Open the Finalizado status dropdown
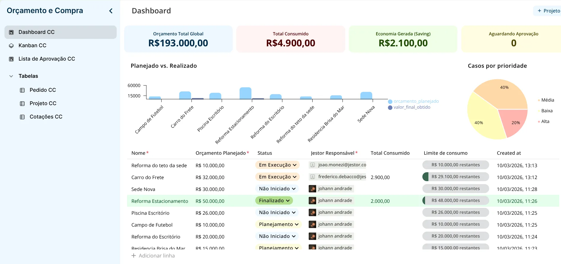The height and width of the screenshot is (264, 561). pyautogui.click(x=274, y=201)
